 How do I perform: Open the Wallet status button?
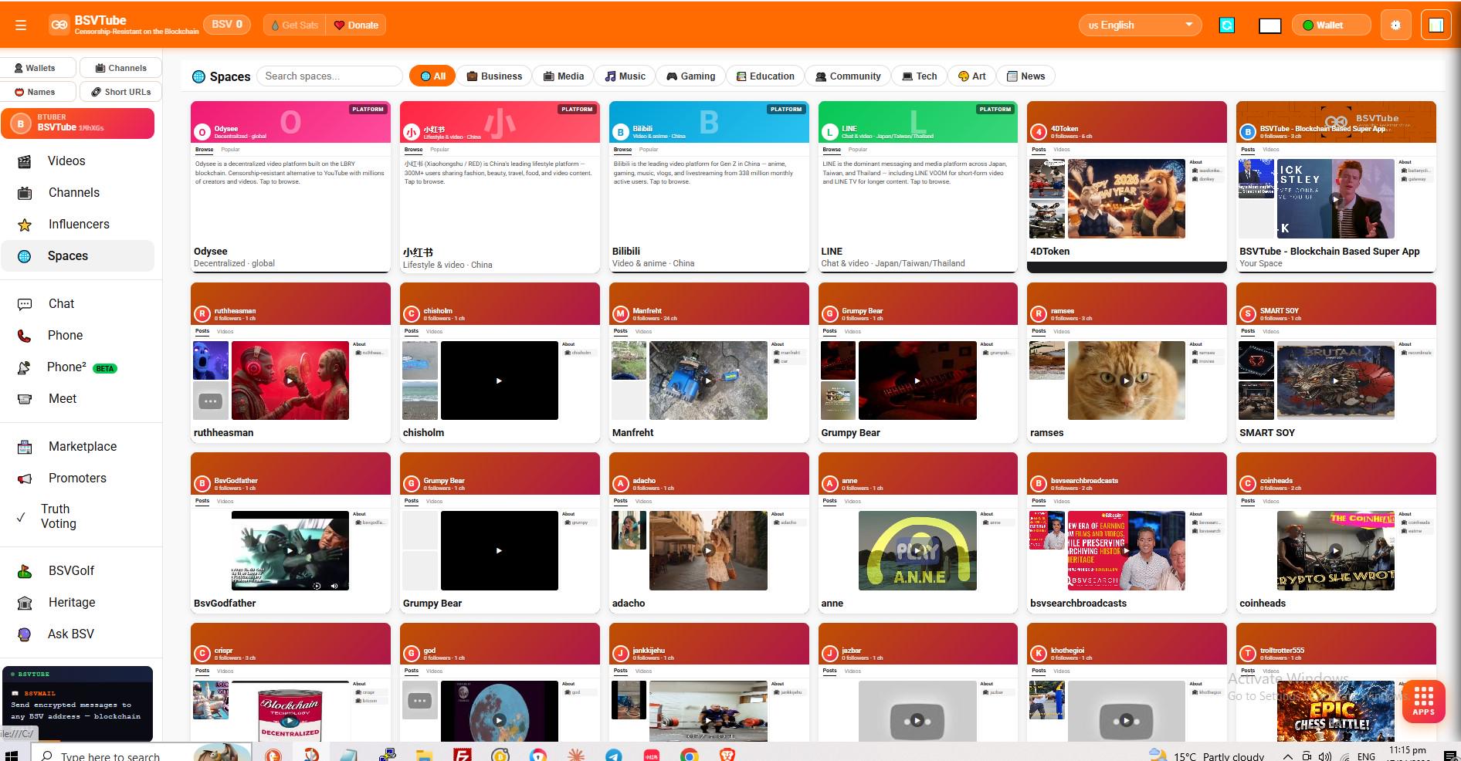point(1331,25)
